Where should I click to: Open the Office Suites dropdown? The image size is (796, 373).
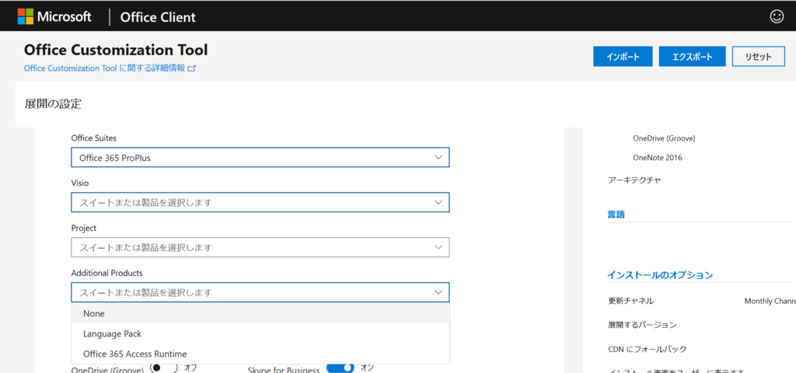(260, 157)
